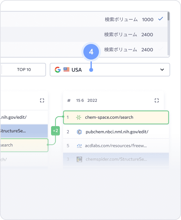
Task: Click the pubchem favicon icon
Action: pyautogui.click(x=80, y=132)
